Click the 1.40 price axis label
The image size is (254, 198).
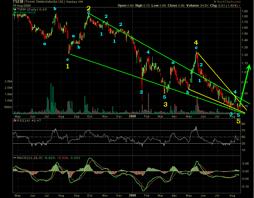(x=245, y=40)
